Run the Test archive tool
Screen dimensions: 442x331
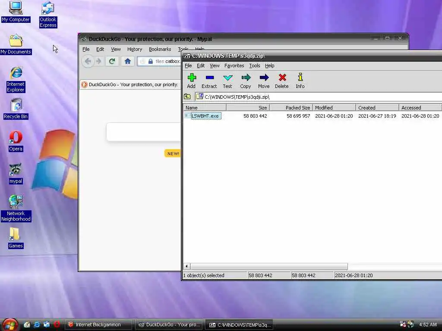point(227,81)
